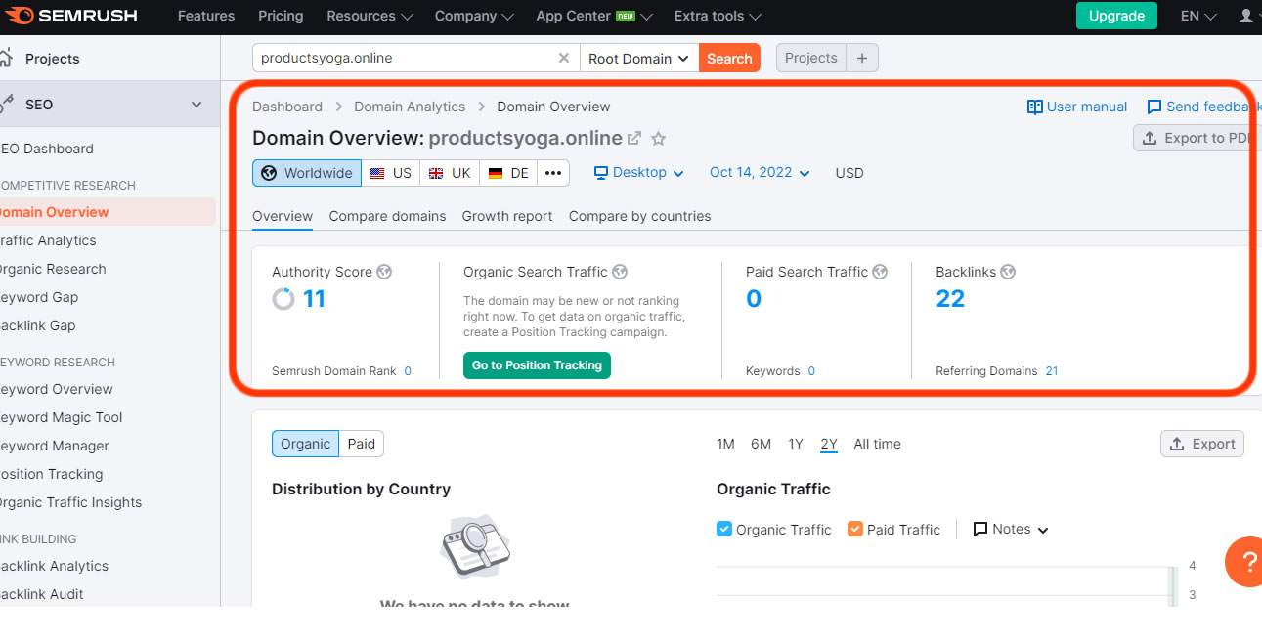
Task: Open Keyword Magic Tool in sidebar
Action: click(x=59, y=417)
